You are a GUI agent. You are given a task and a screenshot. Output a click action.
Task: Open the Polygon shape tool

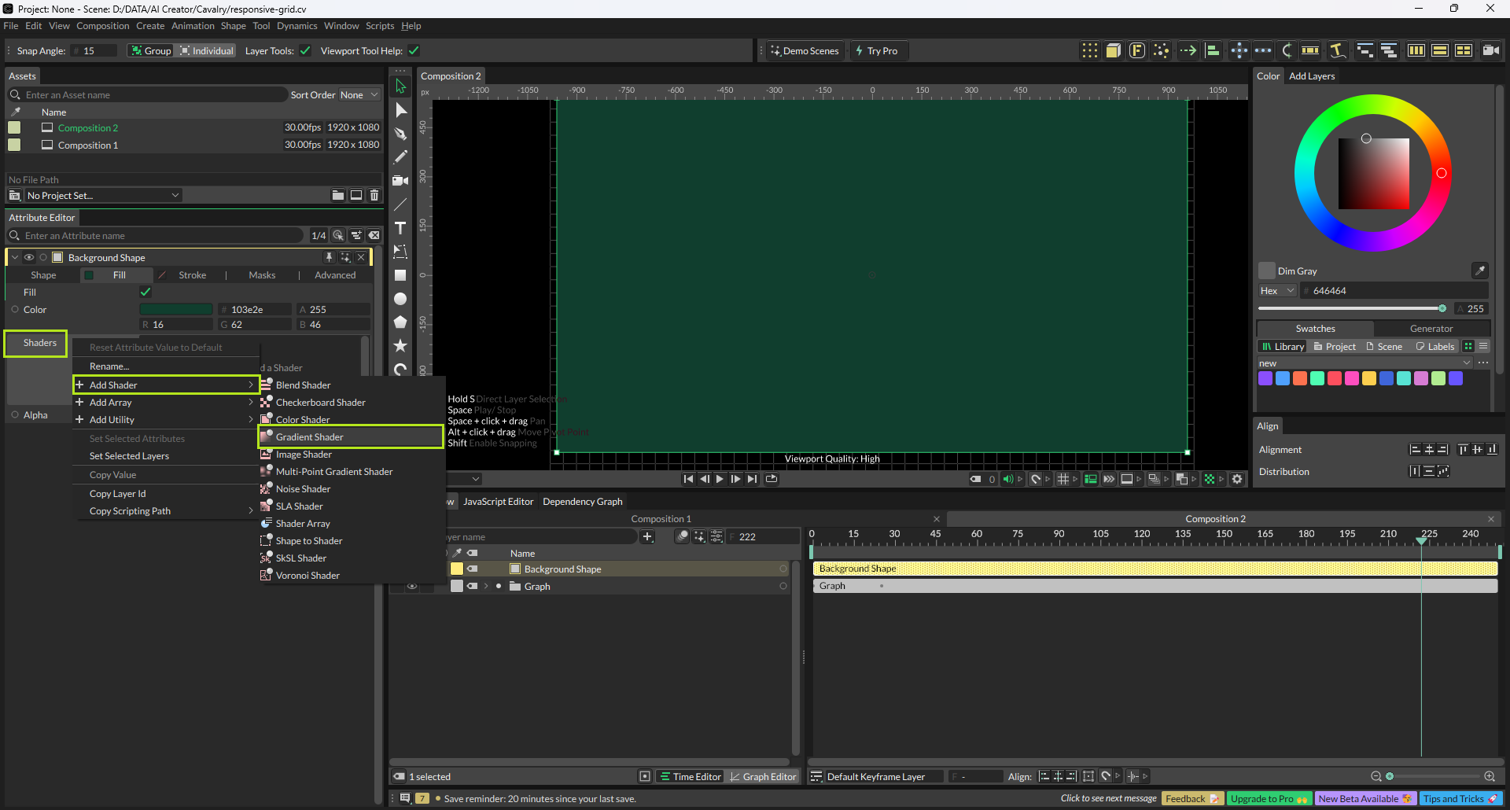400,322
